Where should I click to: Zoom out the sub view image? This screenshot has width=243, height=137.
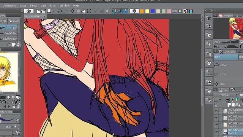click(8, 97)
